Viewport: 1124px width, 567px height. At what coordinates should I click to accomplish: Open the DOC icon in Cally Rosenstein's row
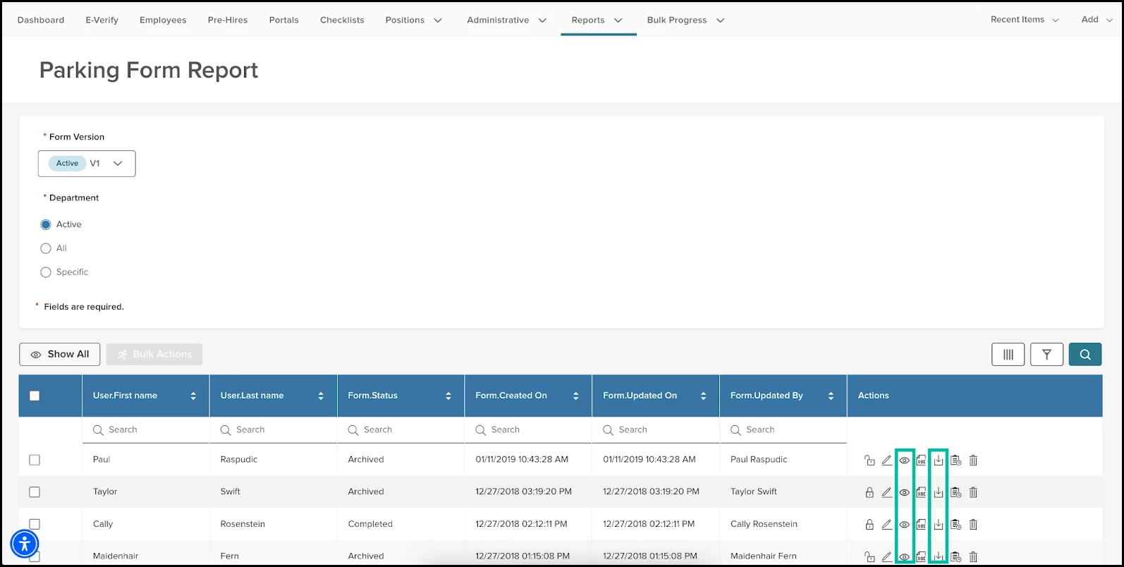[x=921, y=525]
